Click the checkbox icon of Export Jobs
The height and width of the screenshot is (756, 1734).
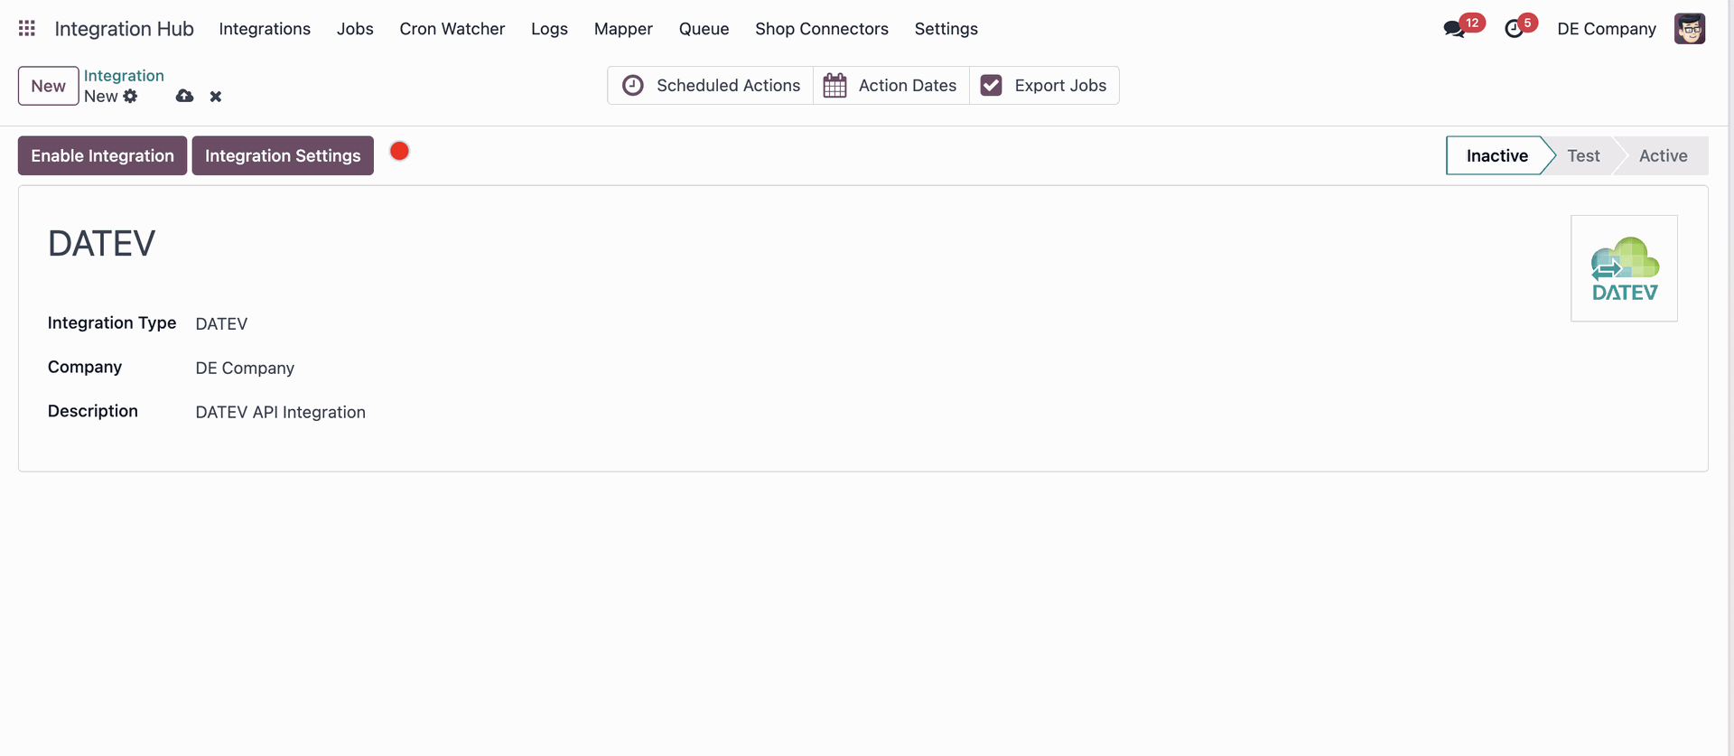[x=991, y=86]
